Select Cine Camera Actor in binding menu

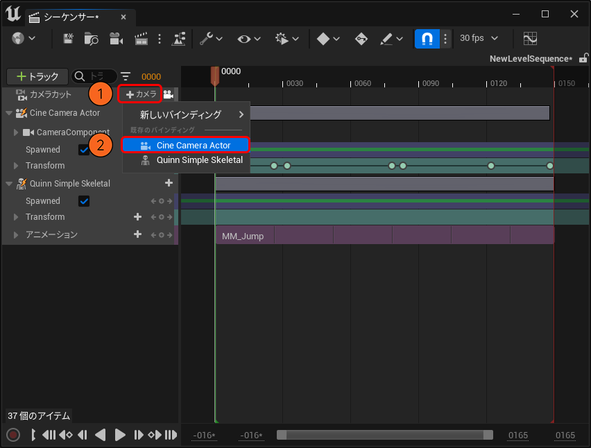pos(185,145)
